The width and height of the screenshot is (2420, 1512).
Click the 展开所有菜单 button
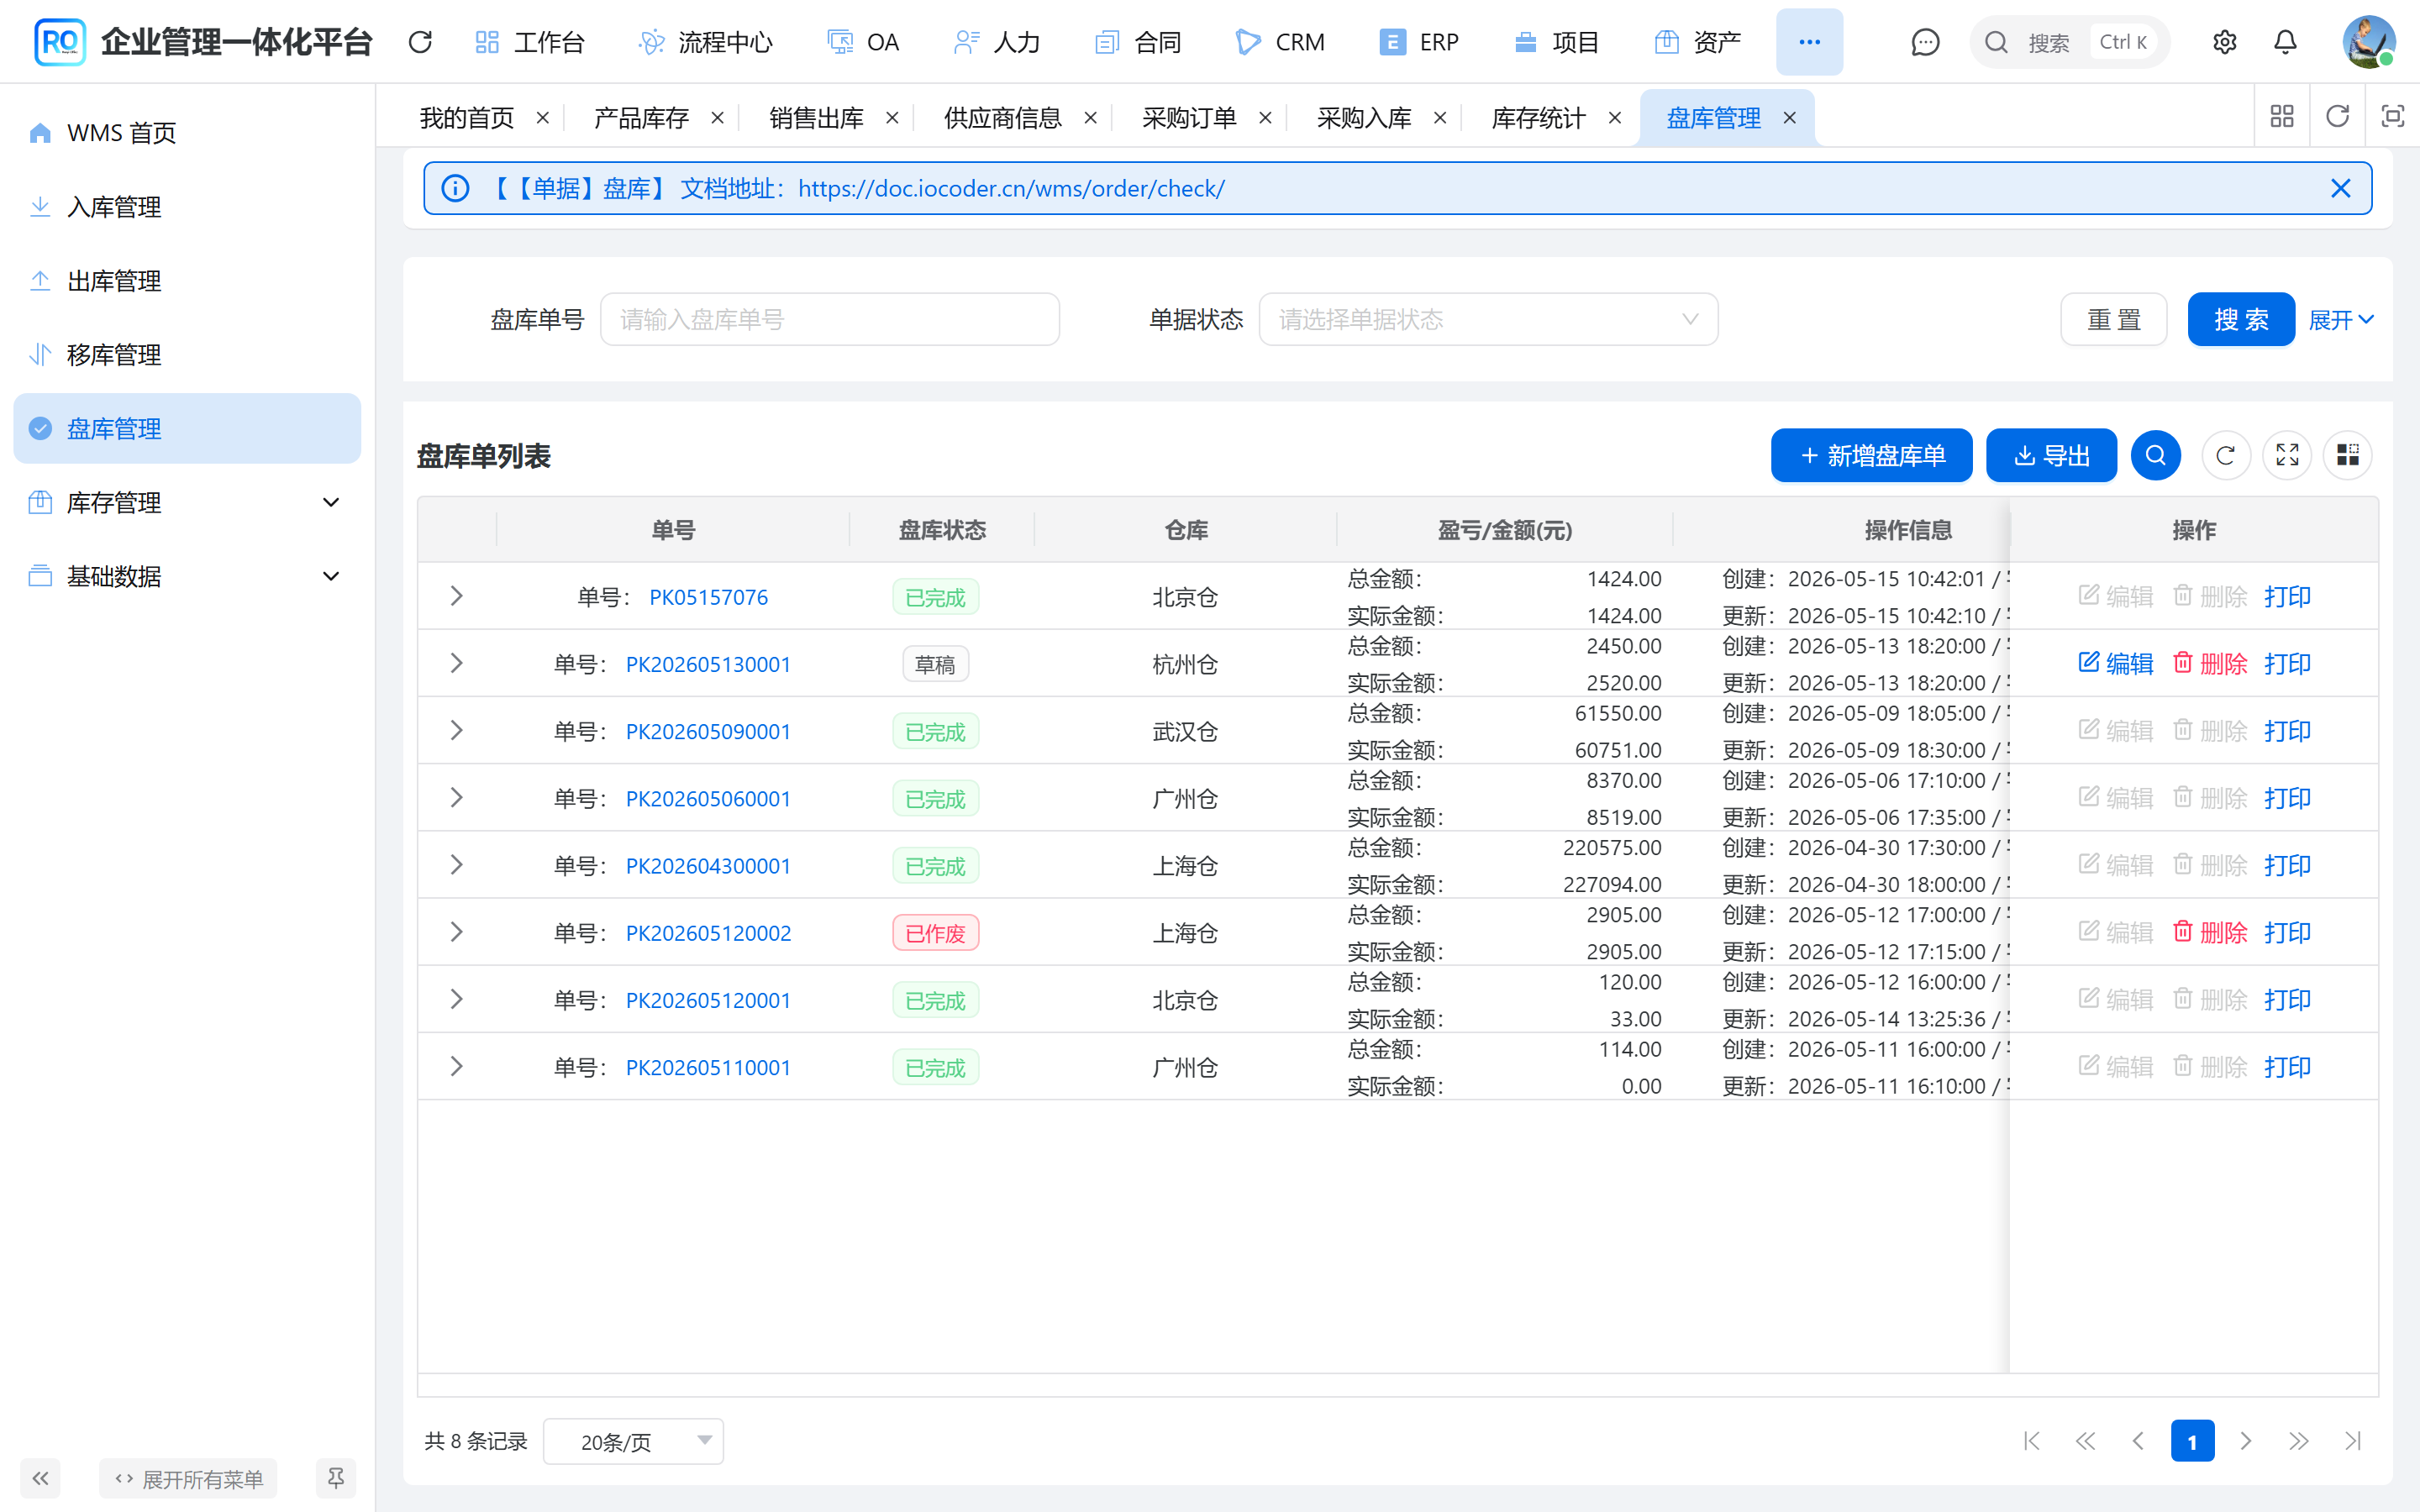coord(188,1478)
